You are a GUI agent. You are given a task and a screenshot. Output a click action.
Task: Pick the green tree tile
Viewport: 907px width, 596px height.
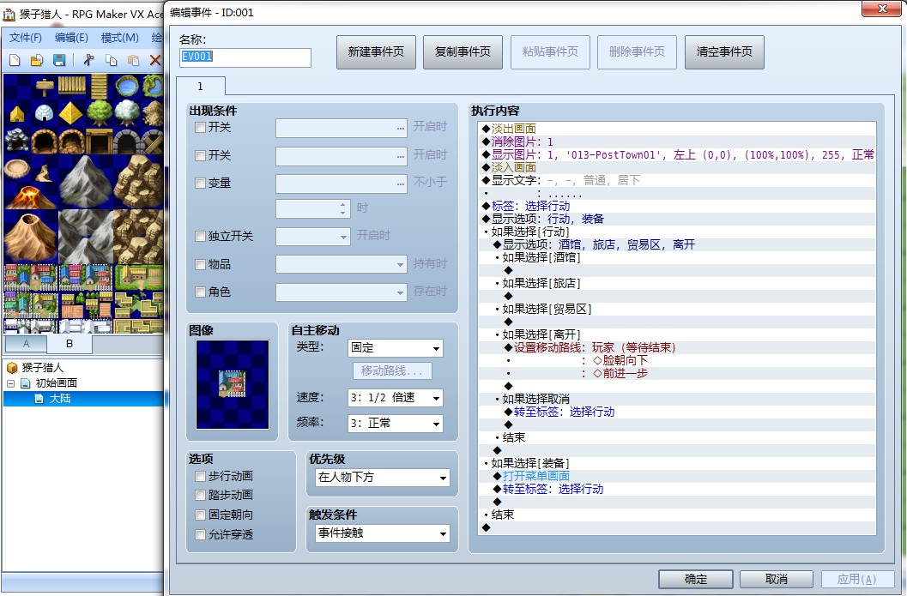[99, 113]
